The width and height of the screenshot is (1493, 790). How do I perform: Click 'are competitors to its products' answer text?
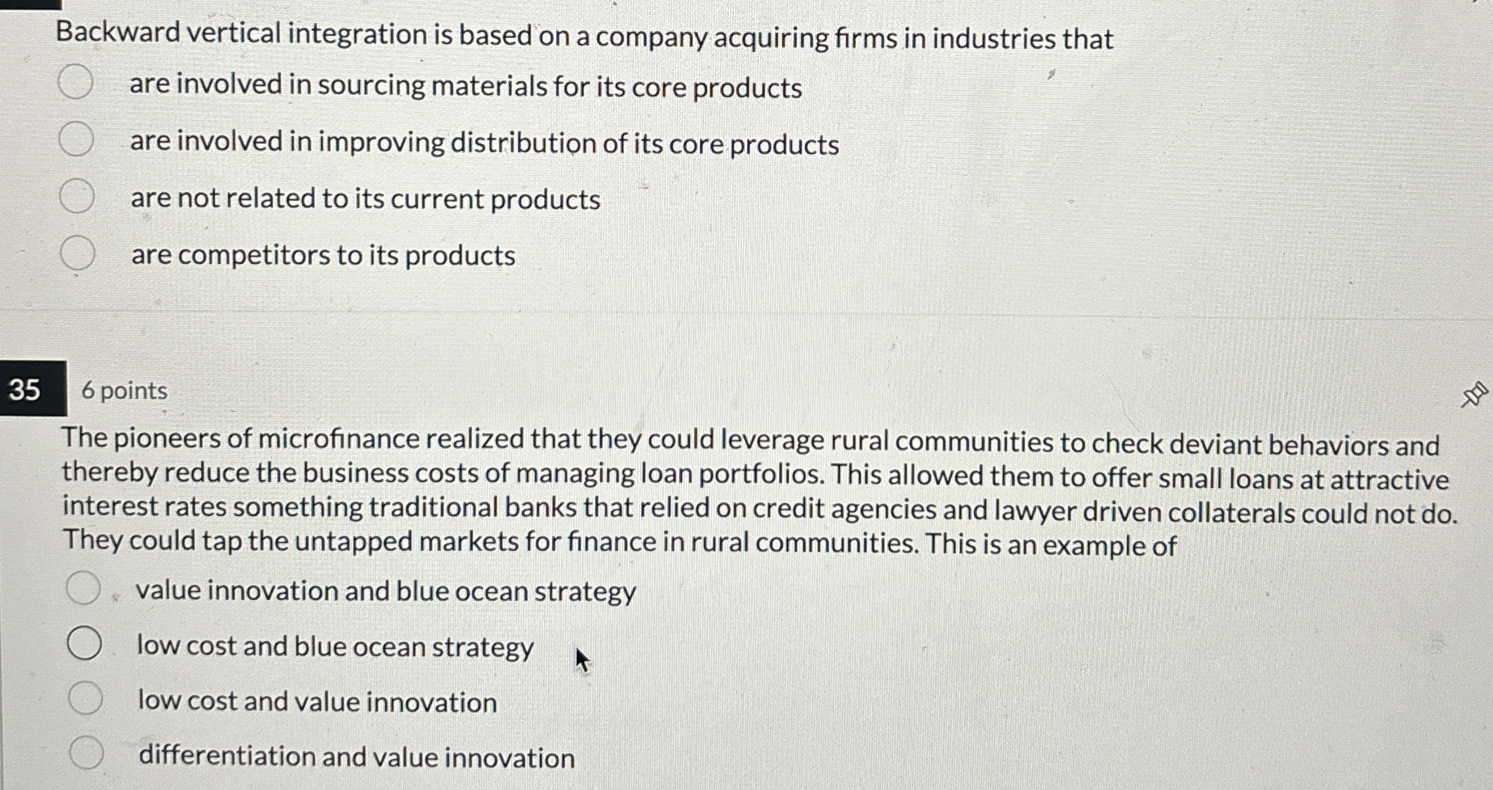pyautogui.click(x=323, y=255)
